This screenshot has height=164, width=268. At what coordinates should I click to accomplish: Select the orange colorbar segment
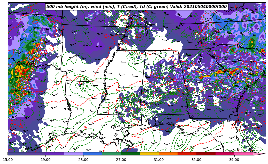coord(168,154)
